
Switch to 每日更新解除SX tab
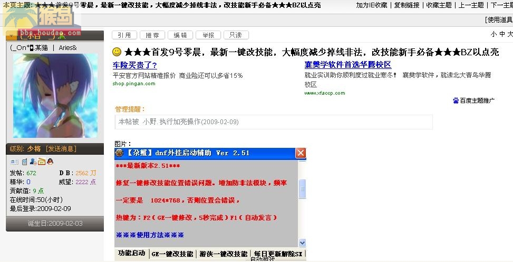pos(278,254)
